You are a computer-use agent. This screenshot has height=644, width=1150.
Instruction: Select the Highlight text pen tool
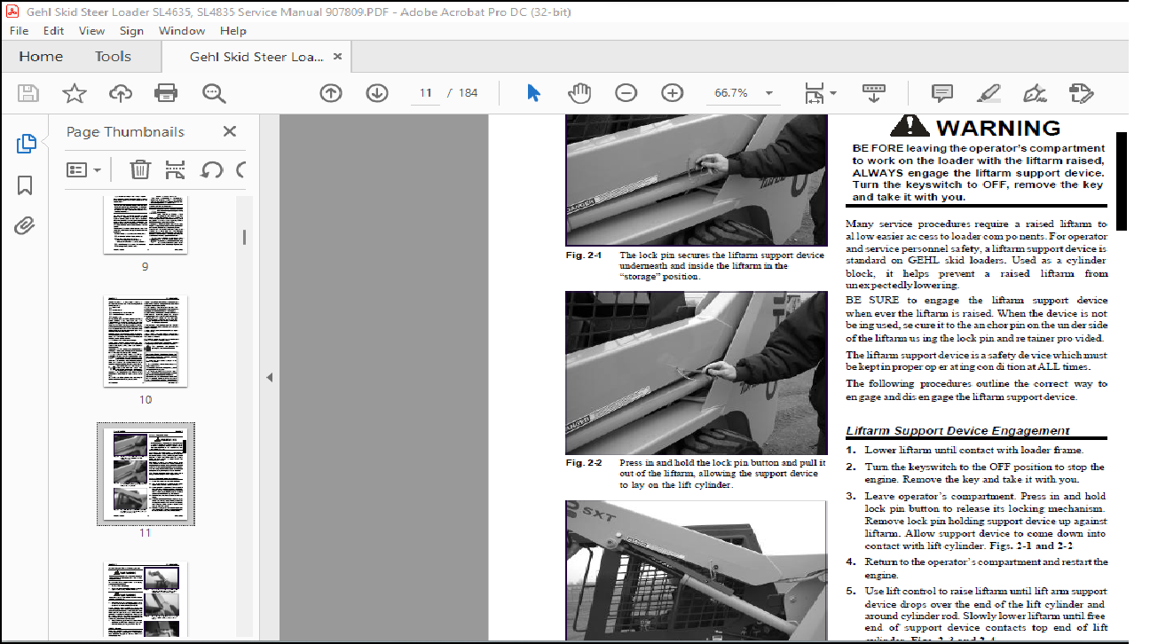pyautogui.click(x=989, y=93)
